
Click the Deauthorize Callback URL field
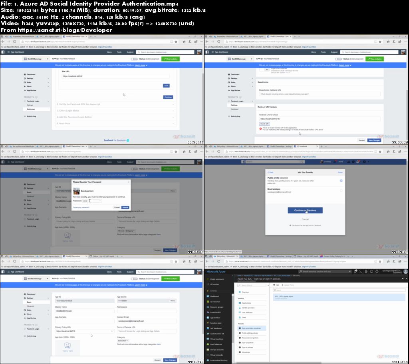pos(320,94)
